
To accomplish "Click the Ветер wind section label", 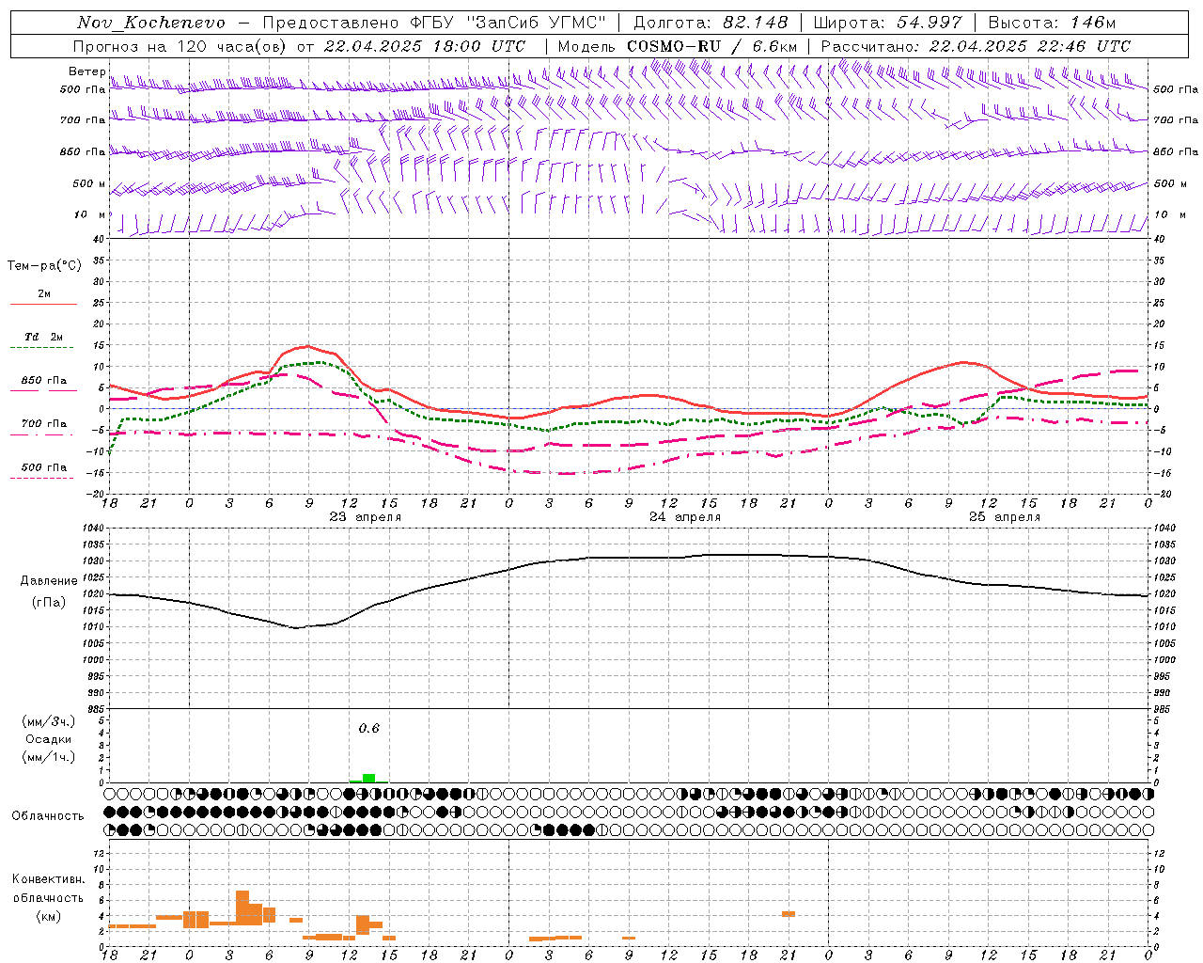I will 86,71.
